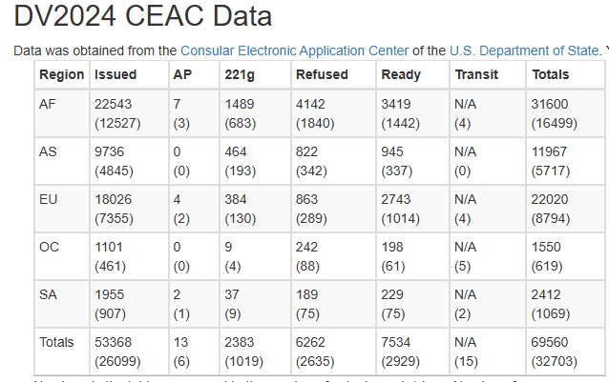This screenshot has width=609, height=382.
Task: Select the AS region row label
Action: (48, 151)
